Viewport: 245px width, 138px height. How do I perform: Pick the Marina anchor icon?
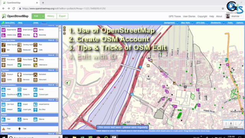point(20,119)
